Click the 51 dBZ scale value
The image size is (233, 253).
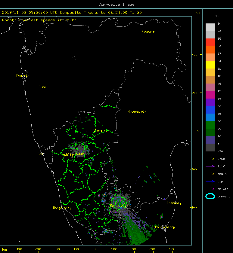point(219,69)
